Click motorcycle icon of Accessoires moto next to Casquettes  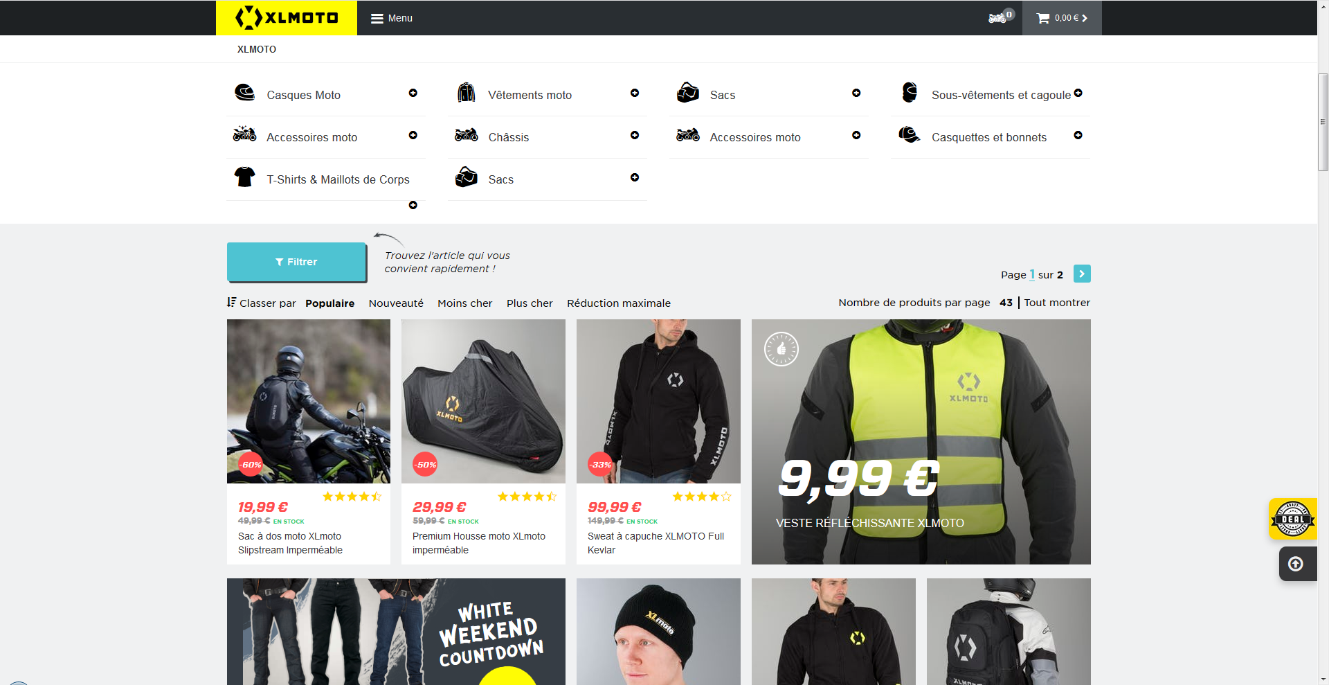(x=688, y=134)
